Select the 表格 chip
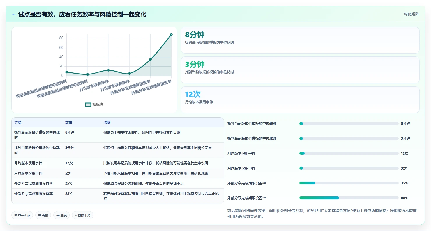 click(43, 215)
